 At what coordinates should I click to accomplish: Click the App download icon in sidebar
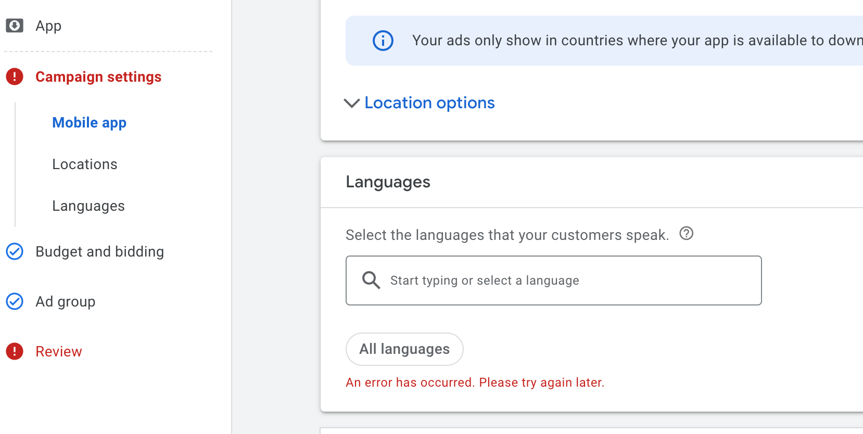pyautogui.click(x=15, y=25)
